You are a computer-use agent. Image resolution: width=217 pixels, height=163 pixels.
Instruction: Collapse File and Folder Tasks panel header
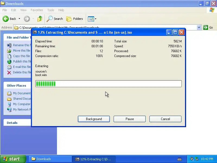click(18, 37)
